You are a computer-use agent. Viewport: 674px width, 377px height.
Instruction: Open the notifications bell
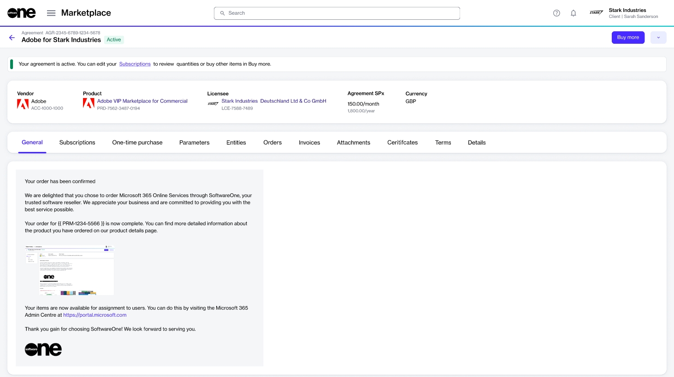[573, 13]
